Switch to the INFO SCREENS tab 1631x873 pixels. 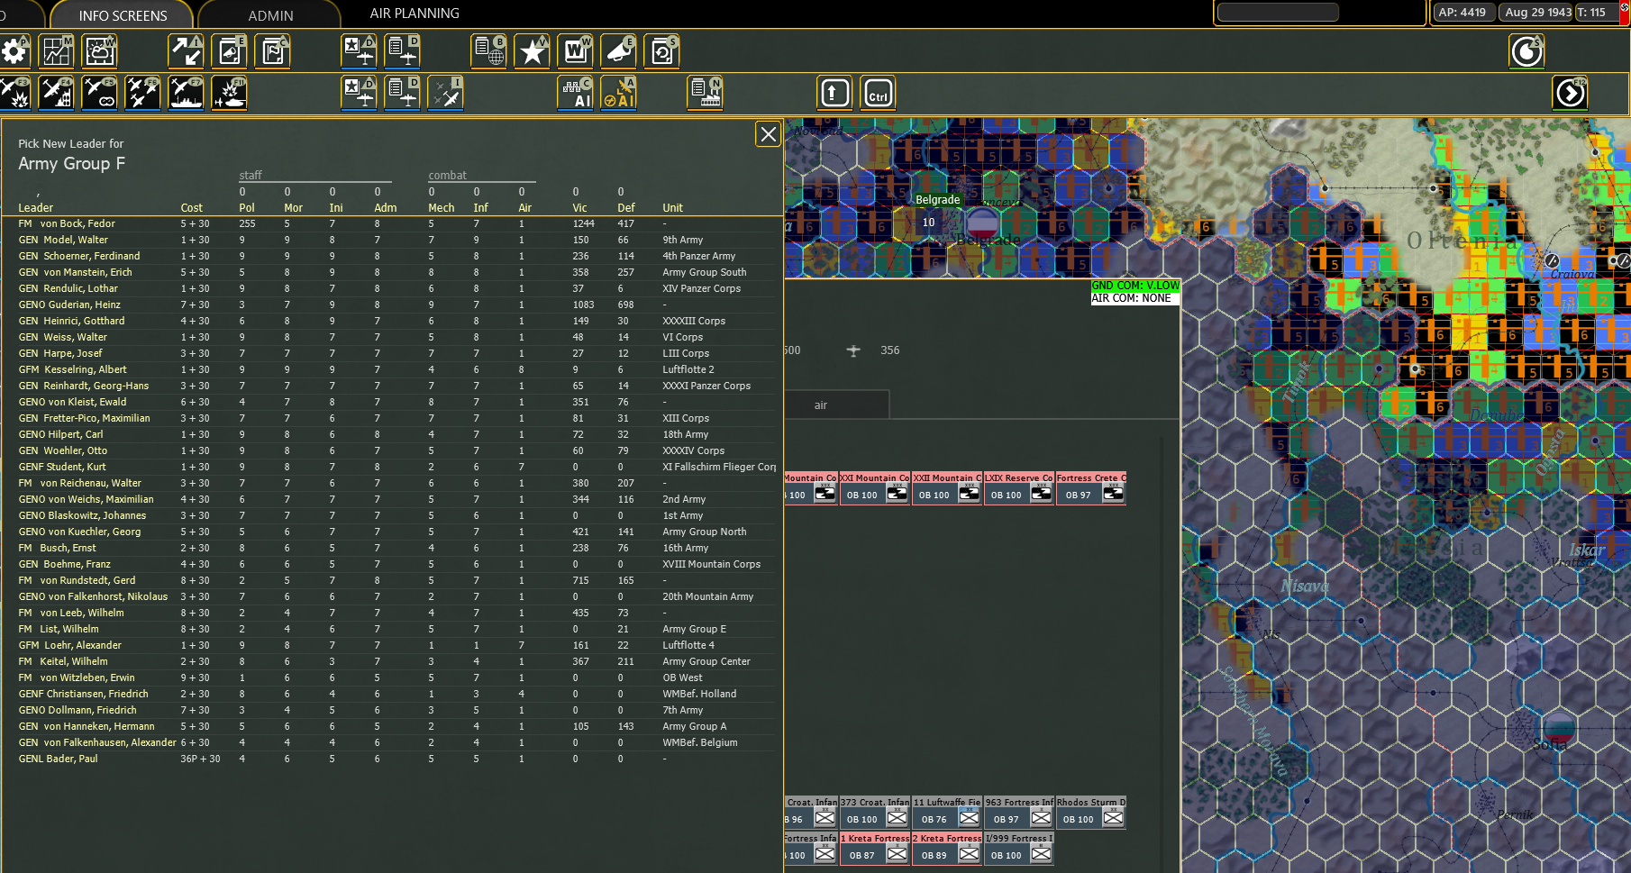[x=122, y=14]
